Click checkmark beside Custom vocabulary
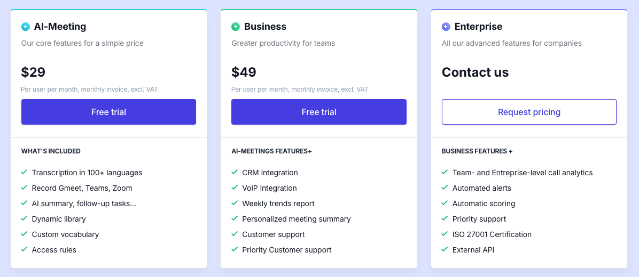Screen dimensions: 639x277 point(24,234)
